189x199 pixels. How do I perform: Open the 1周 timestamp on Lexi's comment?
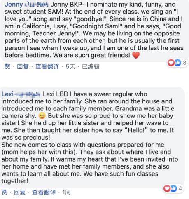coord(66,192)
